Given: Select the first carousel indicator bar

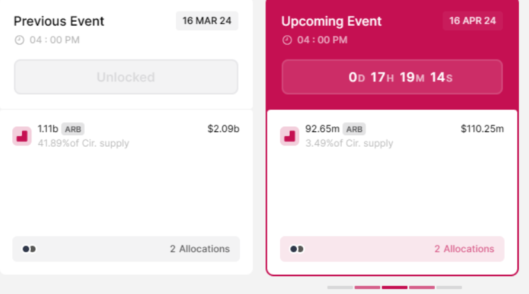Looking at the screenshot, I should click(340, 288).
